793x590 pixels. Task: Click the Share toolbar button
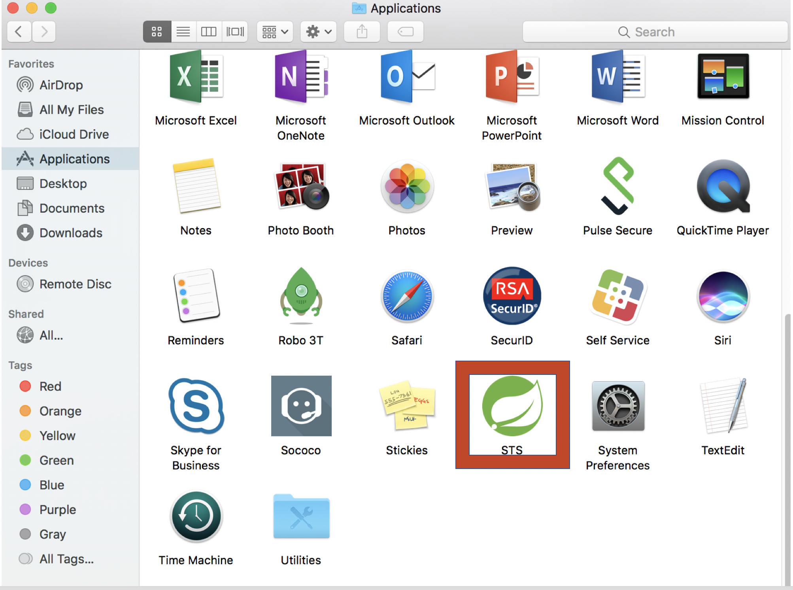(362, 32)
